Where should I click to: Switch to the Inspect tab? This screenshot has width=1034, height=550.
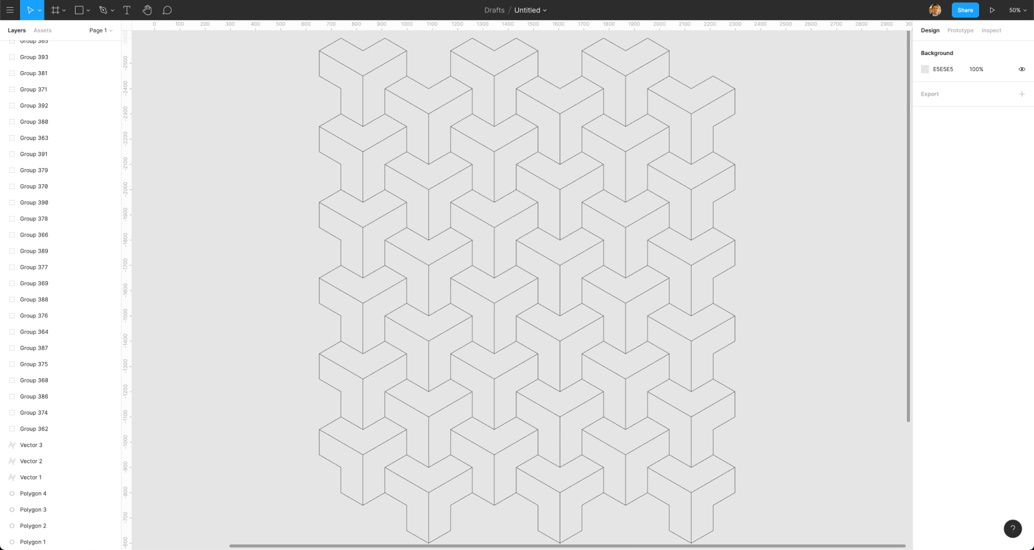(x=991, y=30)
